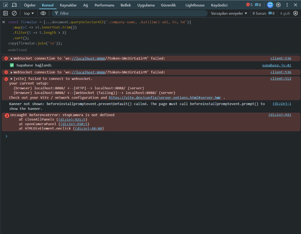Close the DevTools panel
301x234 pixels.
(295, 5)
